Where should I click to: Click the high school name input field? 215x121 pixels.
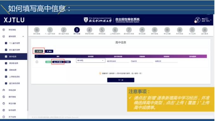click(x=118, y=61)
